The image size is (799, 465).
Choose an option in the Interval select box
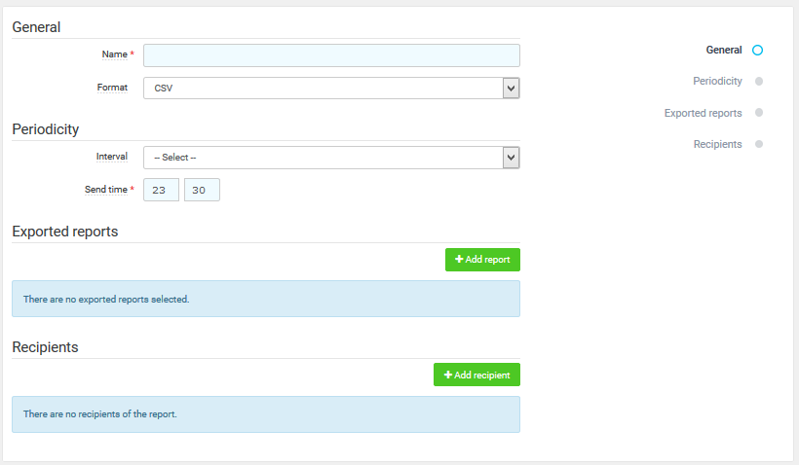click(x=322, y=158)
